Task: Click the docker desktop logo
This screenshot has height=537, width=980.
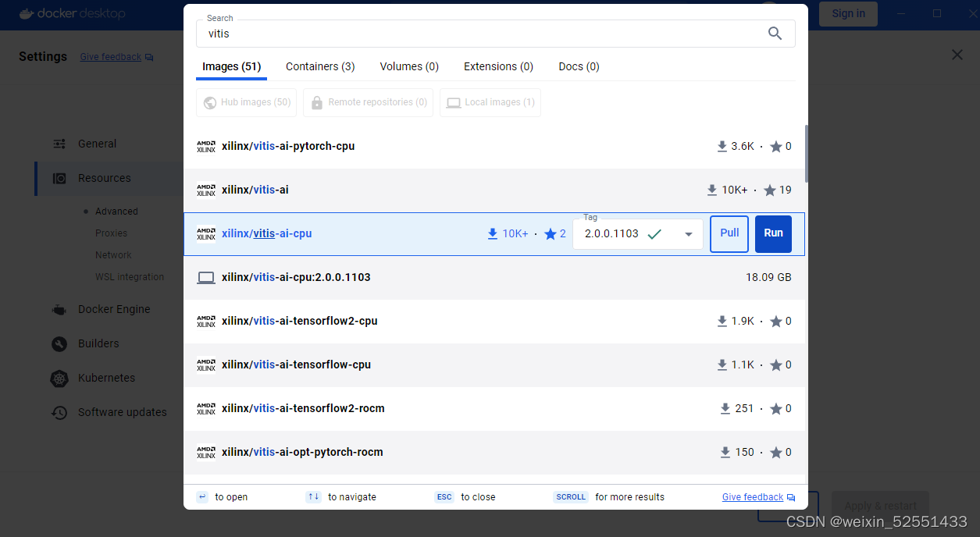Action: tap(72, 13)
